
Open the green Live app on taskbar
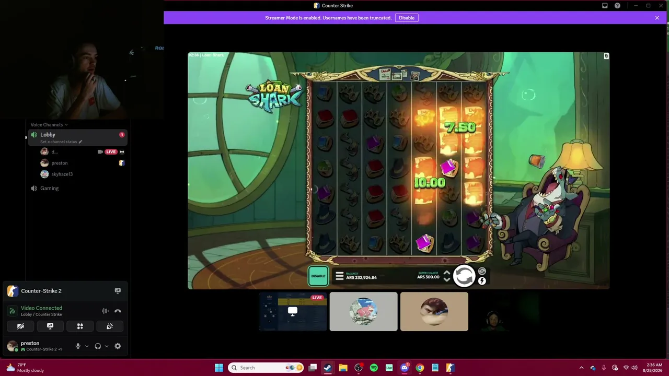pos(389,368)
